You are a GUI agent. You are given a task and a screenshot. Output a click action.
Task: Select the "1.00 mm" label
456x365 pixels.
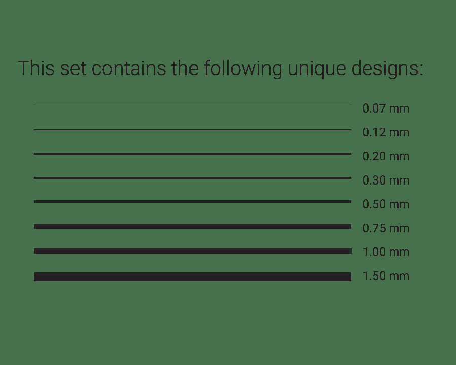click(386, 252)
